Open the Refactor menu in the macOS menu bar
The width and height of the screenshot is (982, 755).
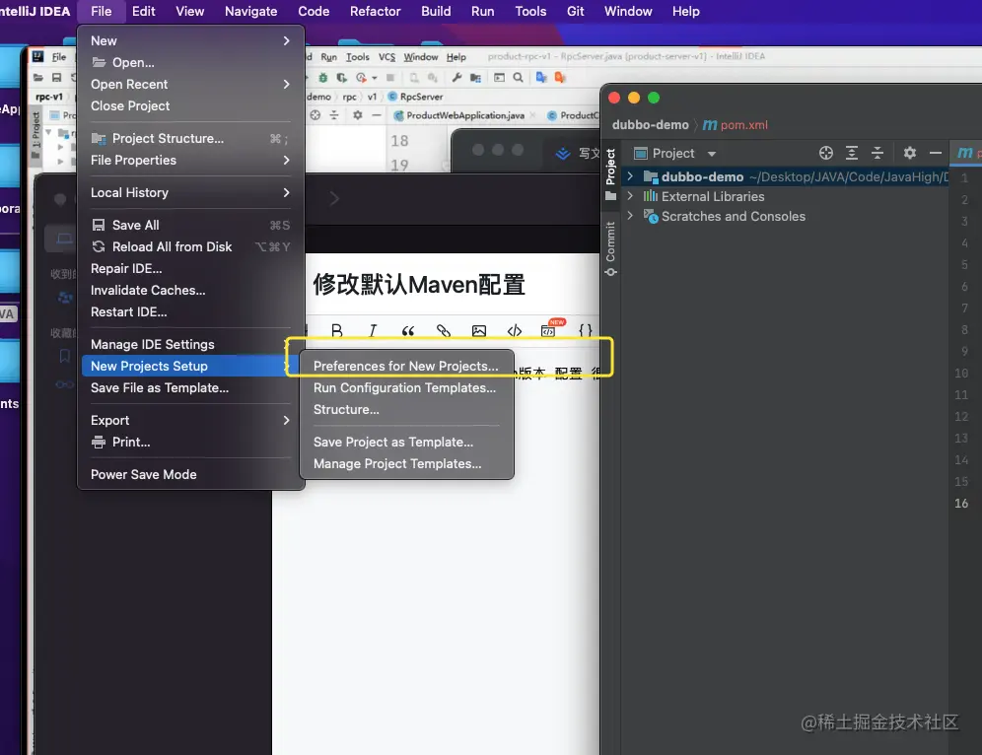pyautogui.click(x=375, y=11)
